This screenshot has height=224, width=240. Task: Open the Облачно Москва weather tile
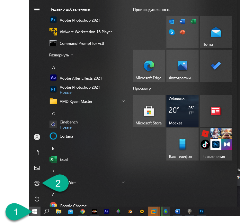click(x=182, y=111)
